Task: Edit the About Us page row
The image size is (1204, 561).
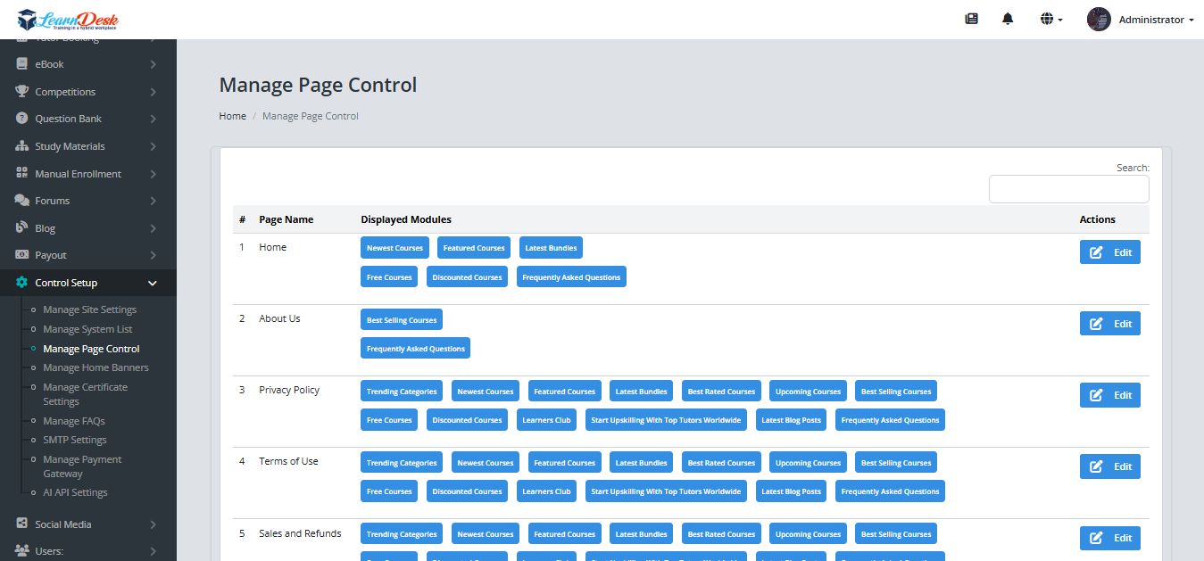Action: pyautogui.click(x=1110, y=324)
